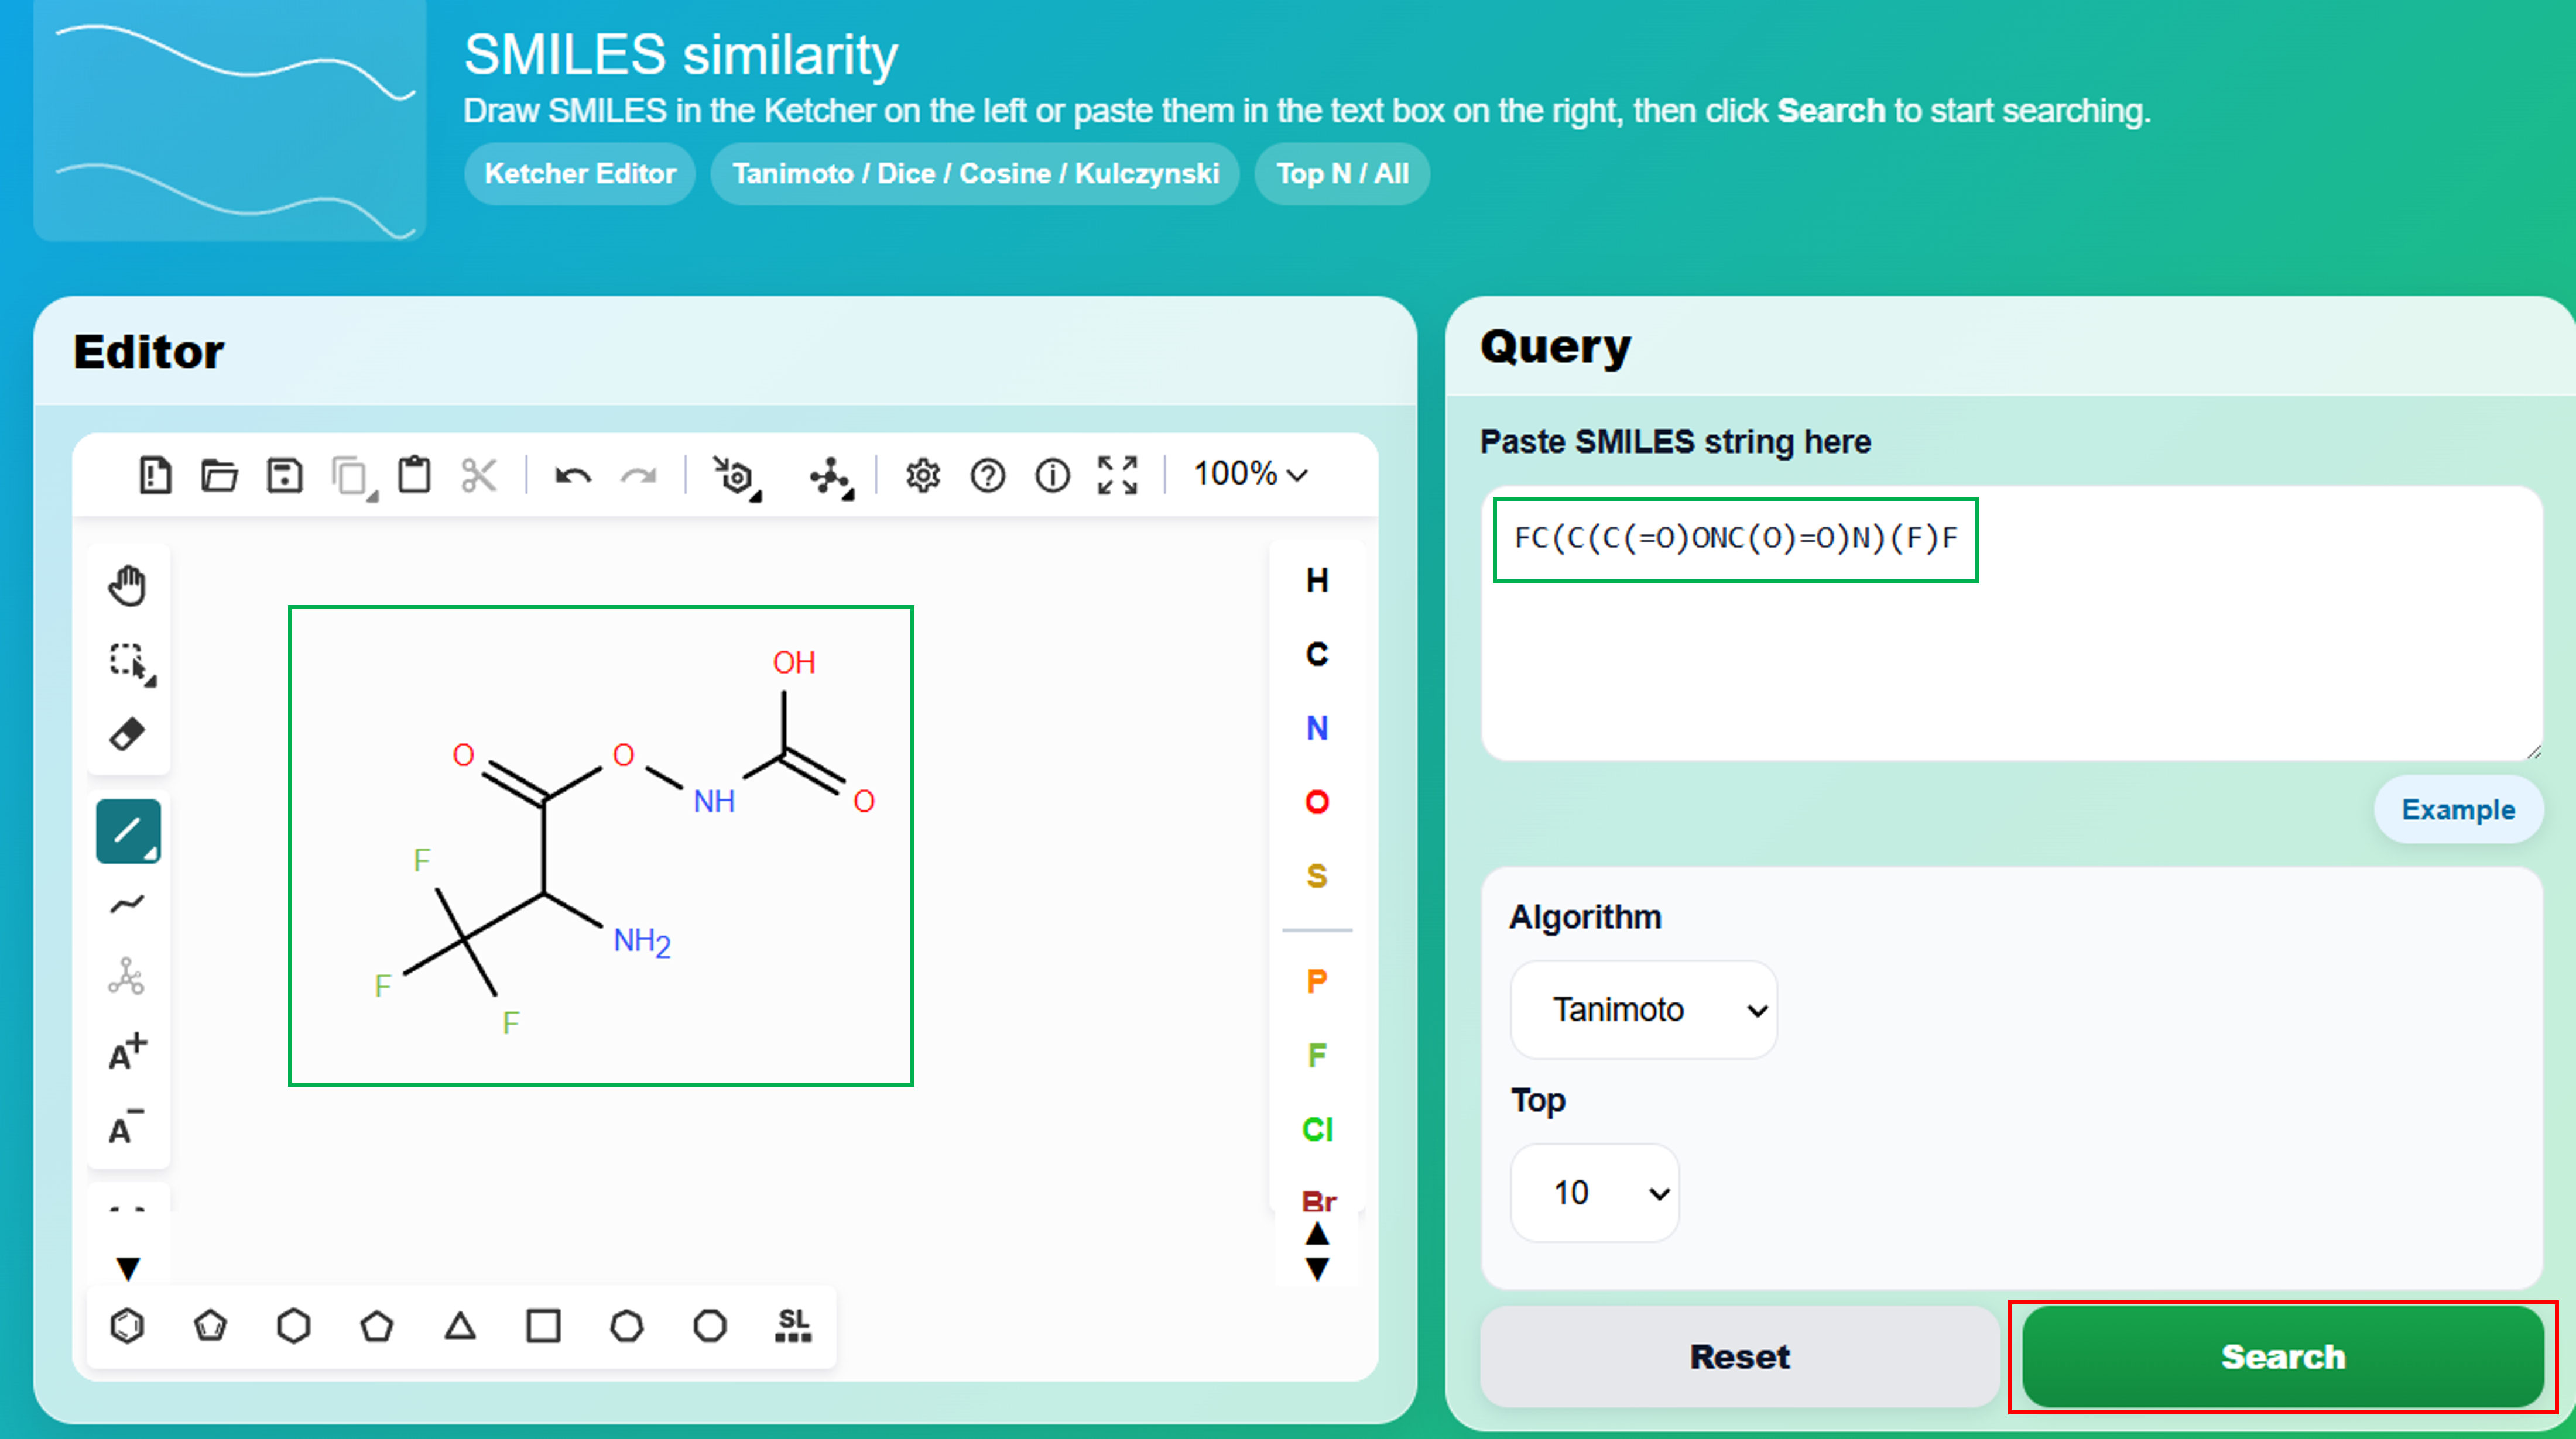The height and width of the screenshot is (1439, 2576).
Task: Select the Hand pan tool
Action: pyautogui.click(x=128, y=586)
